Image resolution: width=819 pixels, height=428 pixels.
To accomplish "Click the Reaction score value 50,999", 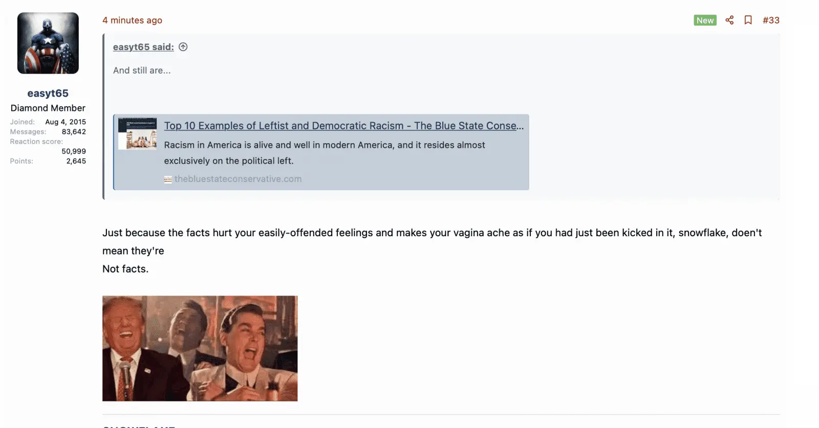I will click(x=74, y=151).
